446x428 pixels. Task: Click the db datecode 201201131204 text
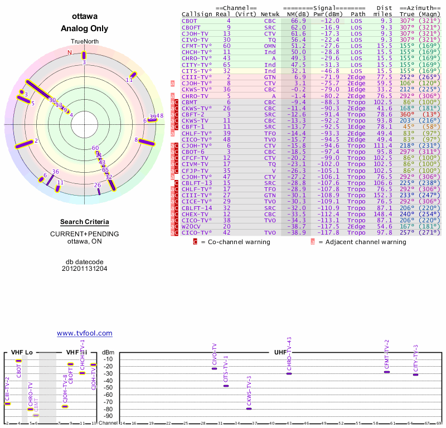click(x=85, y=265)
